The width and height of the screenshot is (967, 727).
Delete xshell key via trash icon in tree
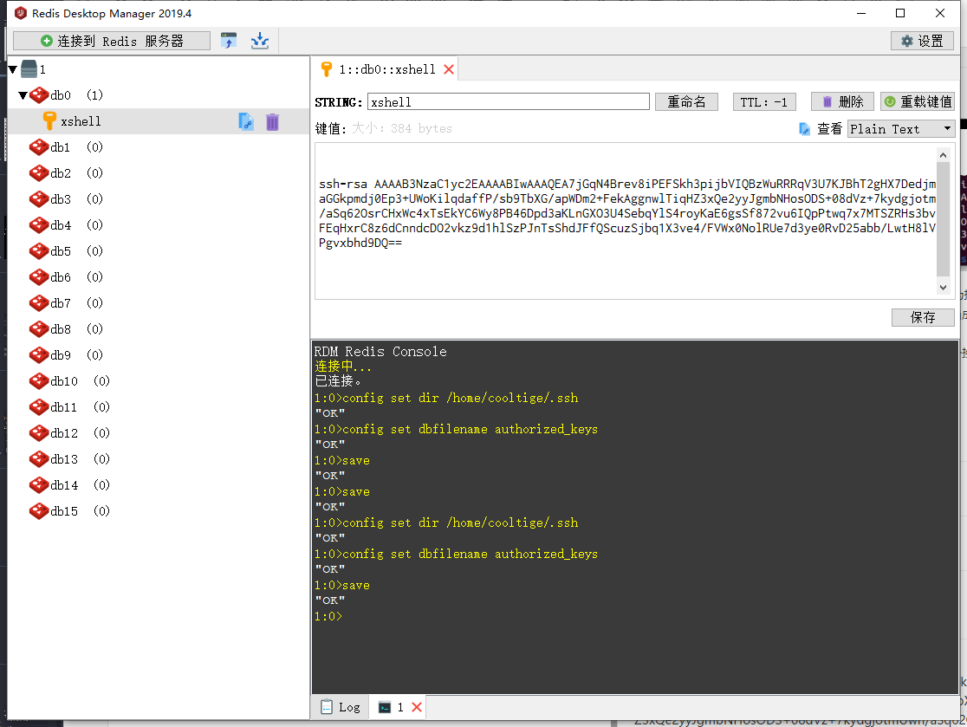273,121
